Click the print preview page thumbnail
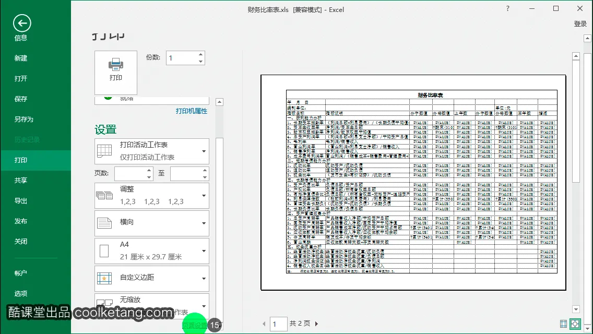This screenshot has height=334, width=593. 413,183
